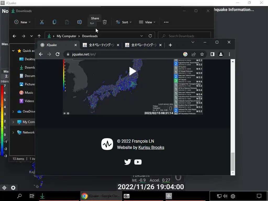Expand the Network tree node
This screenshot has width=268, height=201.
coord(13,132)
